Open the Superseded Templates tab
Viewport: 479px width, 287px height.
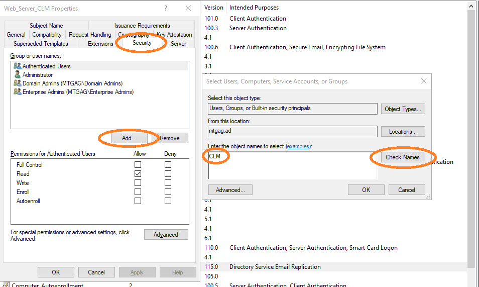41,44
